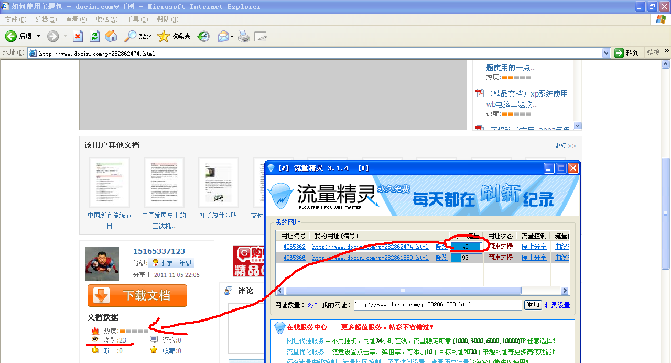Click the 更多>> link
671x363 pixels.
point(565,146)
